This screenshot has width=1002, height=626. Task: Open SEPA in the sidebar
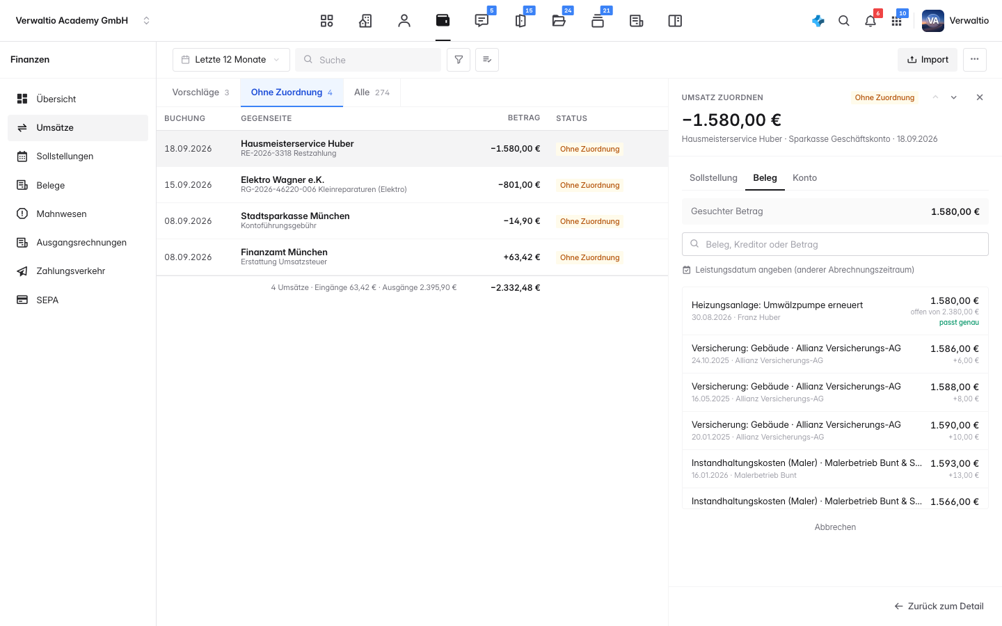78,300
